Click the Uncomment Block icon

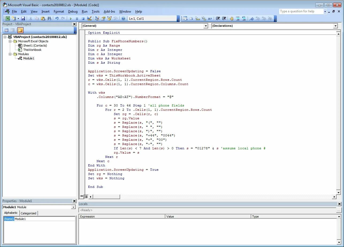(x=244, y=18)
